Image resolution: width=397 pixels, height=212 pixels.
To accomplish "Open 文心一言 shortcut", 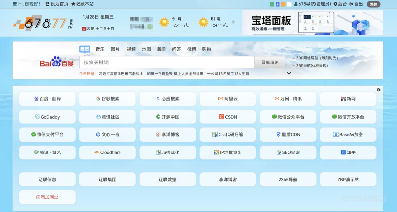I will pos(107,135).
